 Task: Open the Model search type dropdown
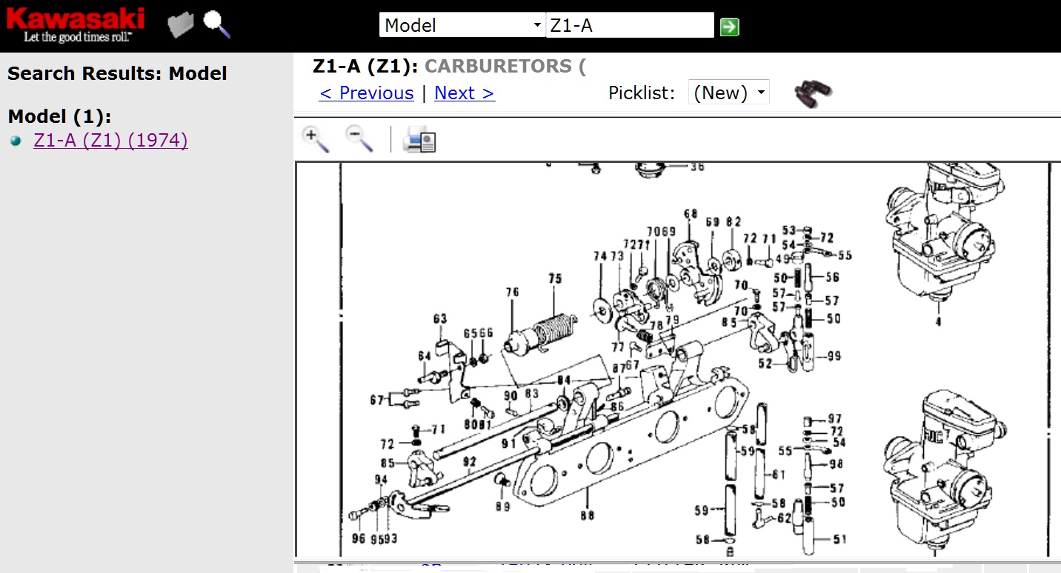pos(462,25)
